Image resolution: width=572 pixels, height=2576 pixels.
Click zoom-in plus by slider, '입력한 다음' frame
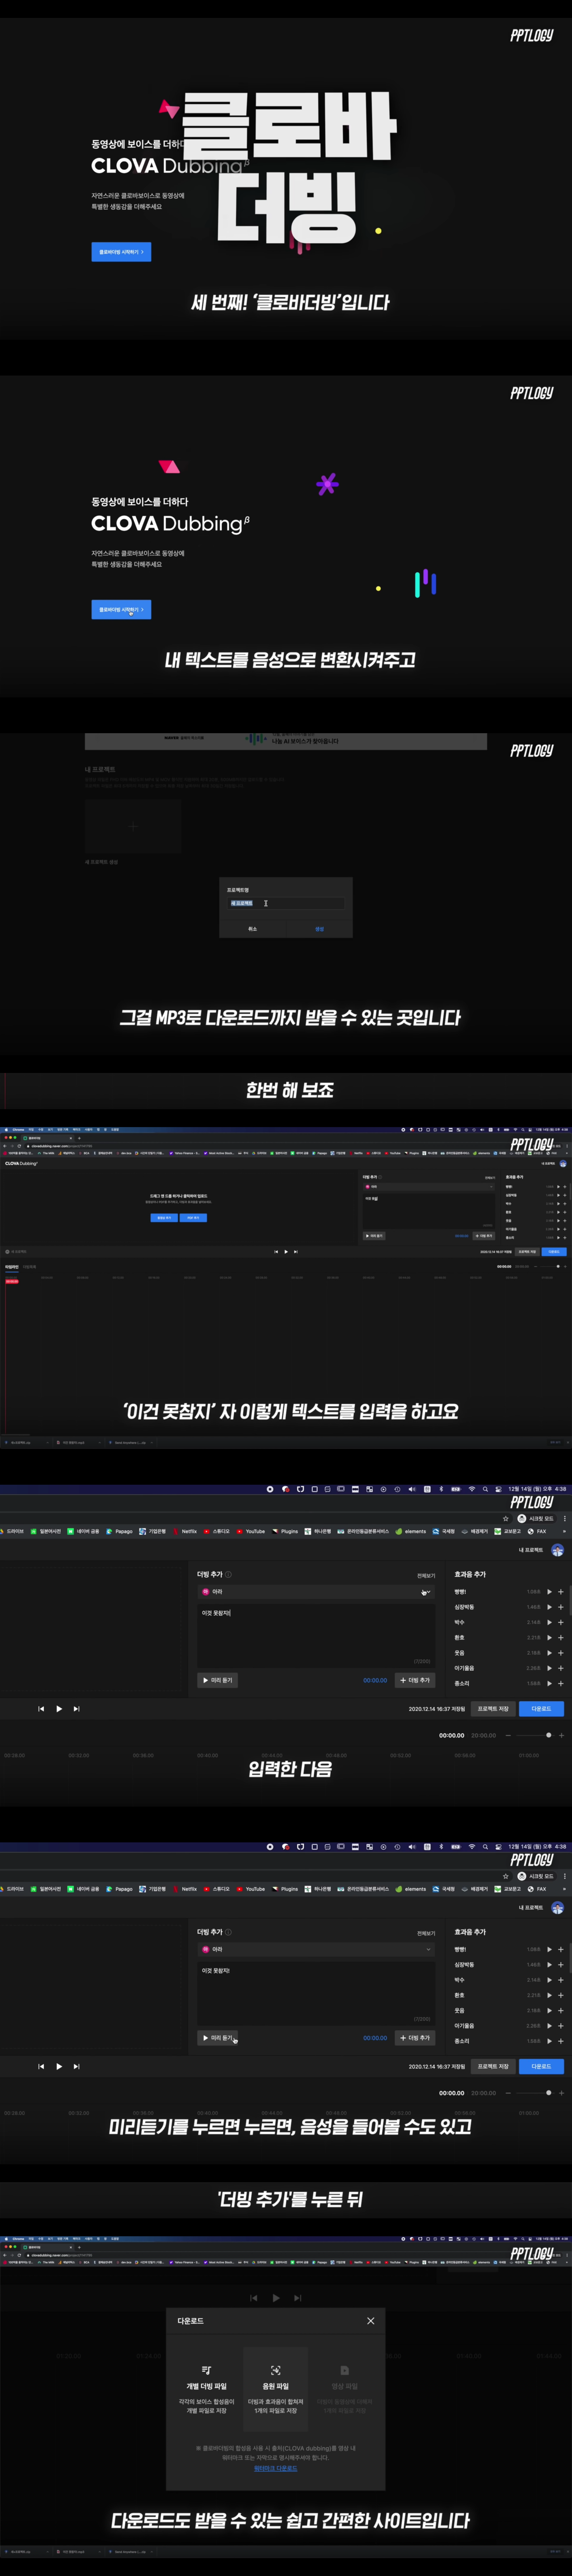click(x=561, y=1735)
